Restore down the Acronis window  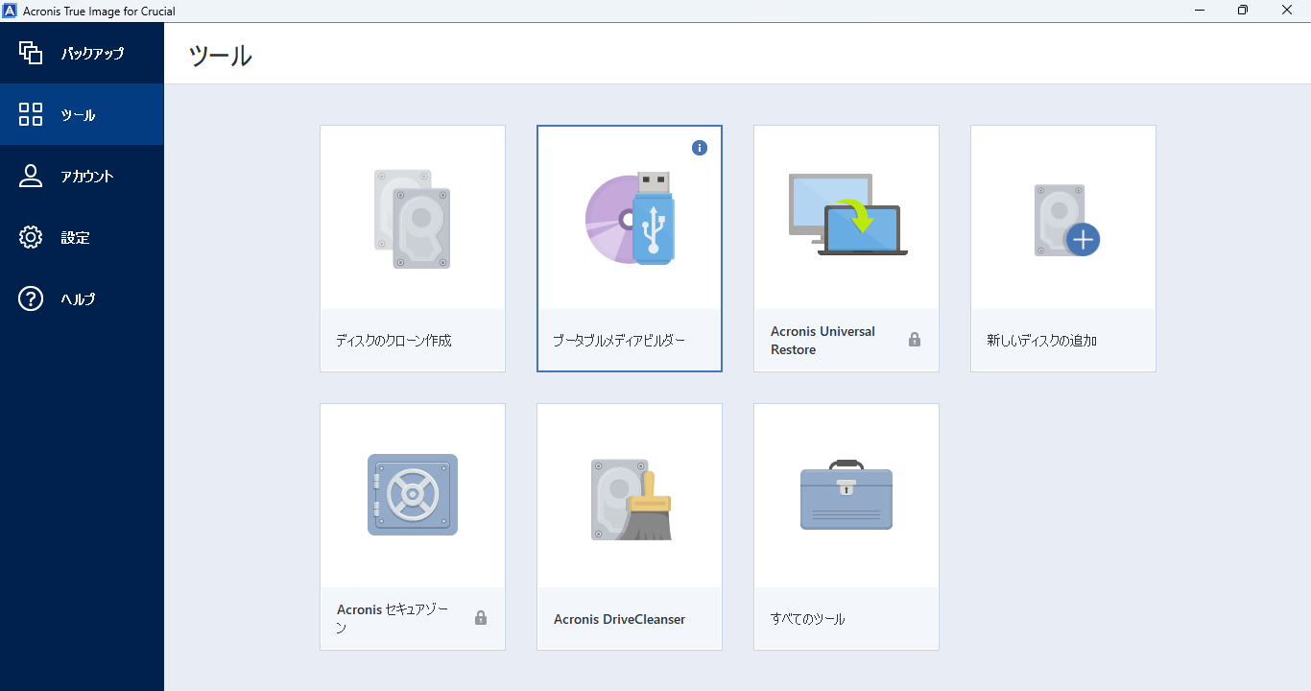(x=1243, y=11)
